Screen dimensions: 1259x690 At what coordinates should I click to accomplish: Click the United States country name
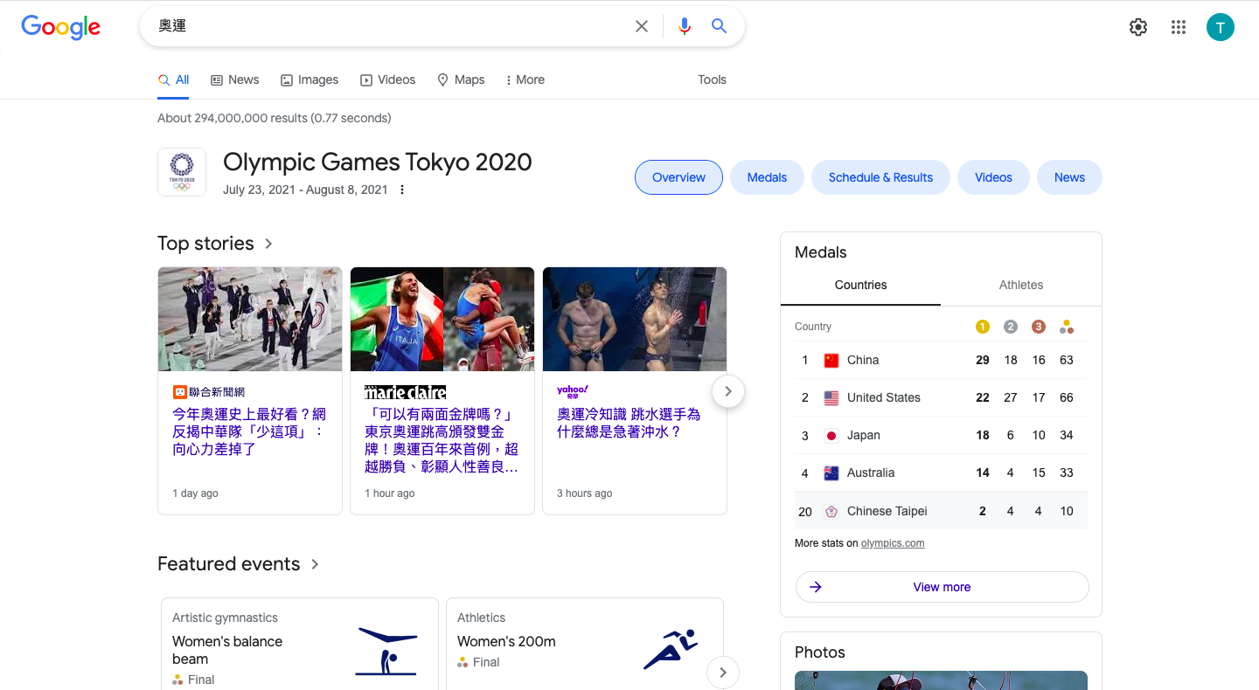tap(884, 397)
